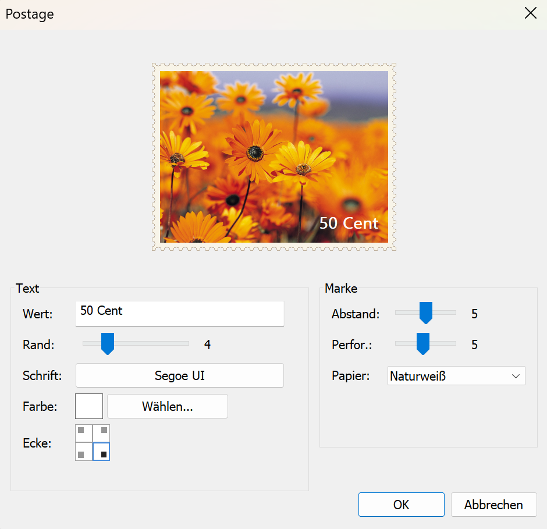Close the Postage dialog window

pos(530,14)
